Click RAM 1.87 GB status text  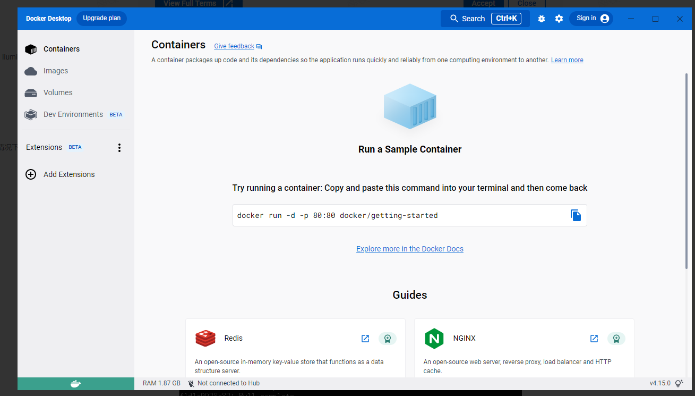161,383
